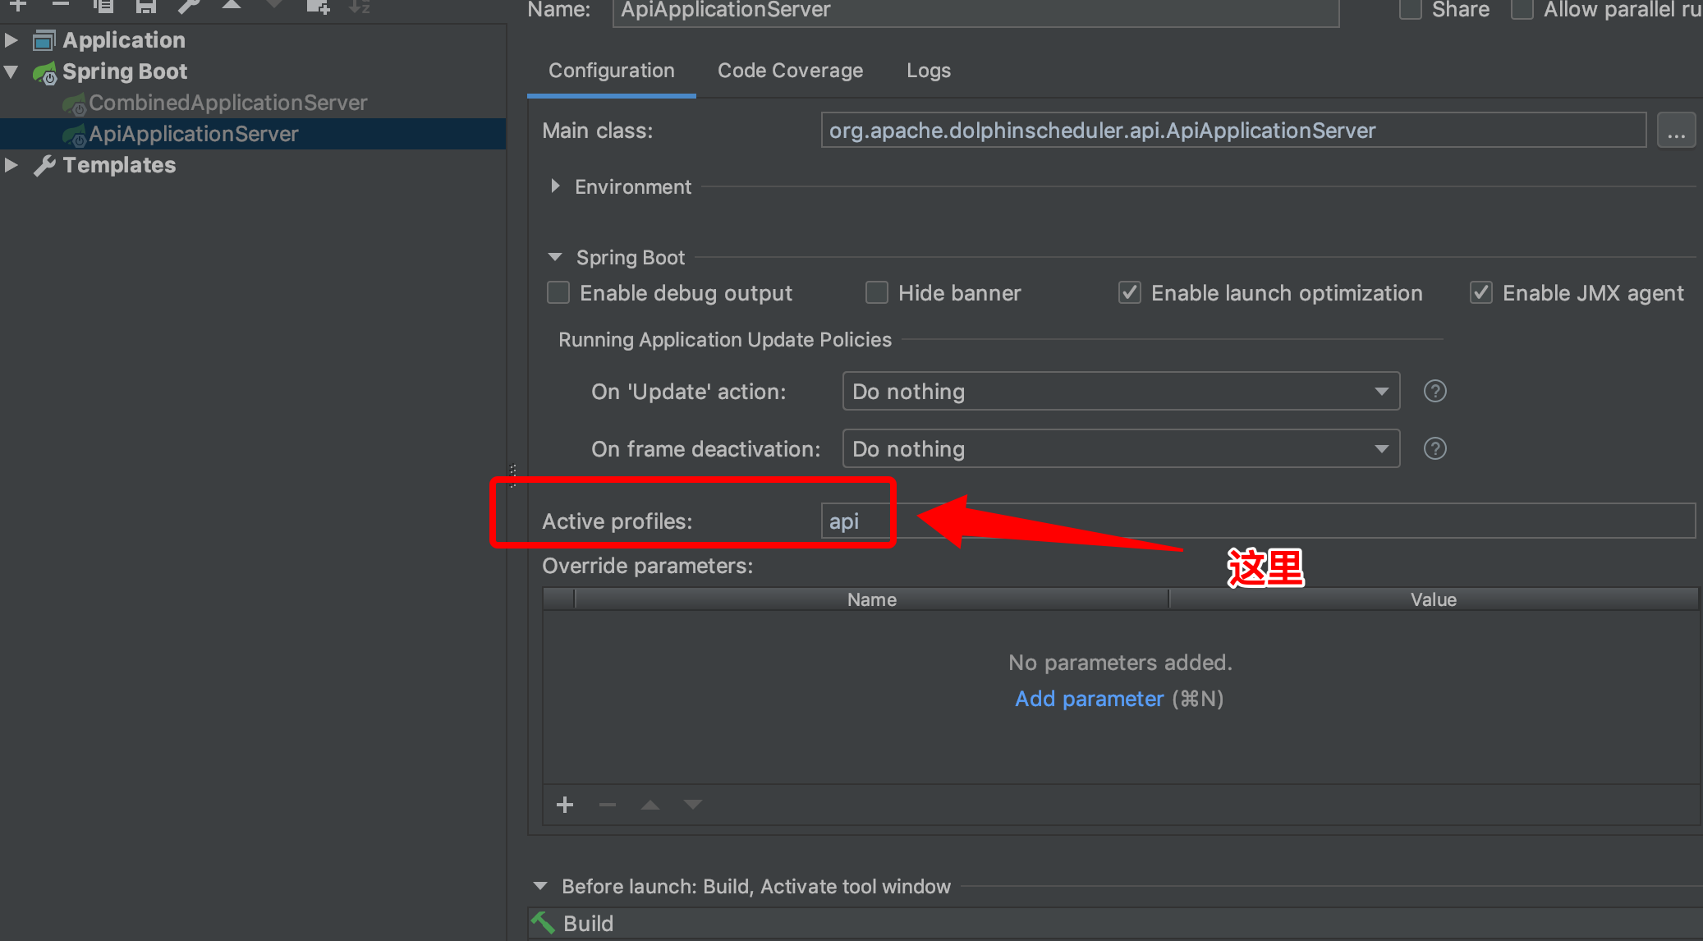Create a new folder for configurations
This screenshot has width=1703, height=941.
(319, 7)
